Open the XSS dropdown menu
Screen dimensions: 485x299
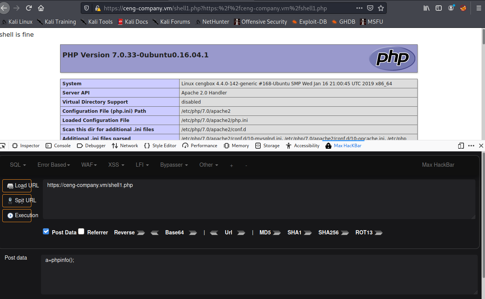click(x=116, y=165)
